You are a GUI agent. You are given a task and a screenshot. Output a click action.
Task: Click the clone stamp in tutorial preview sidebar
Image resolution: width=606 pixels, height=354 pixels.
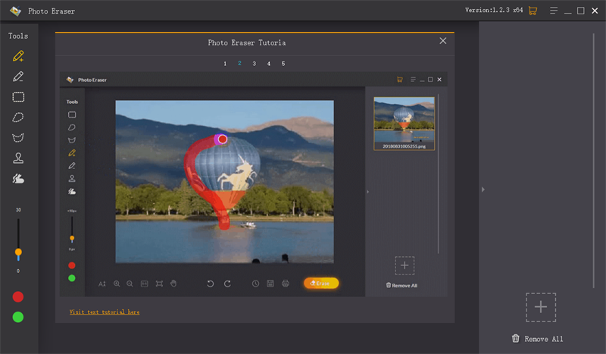tap(72, 178)
